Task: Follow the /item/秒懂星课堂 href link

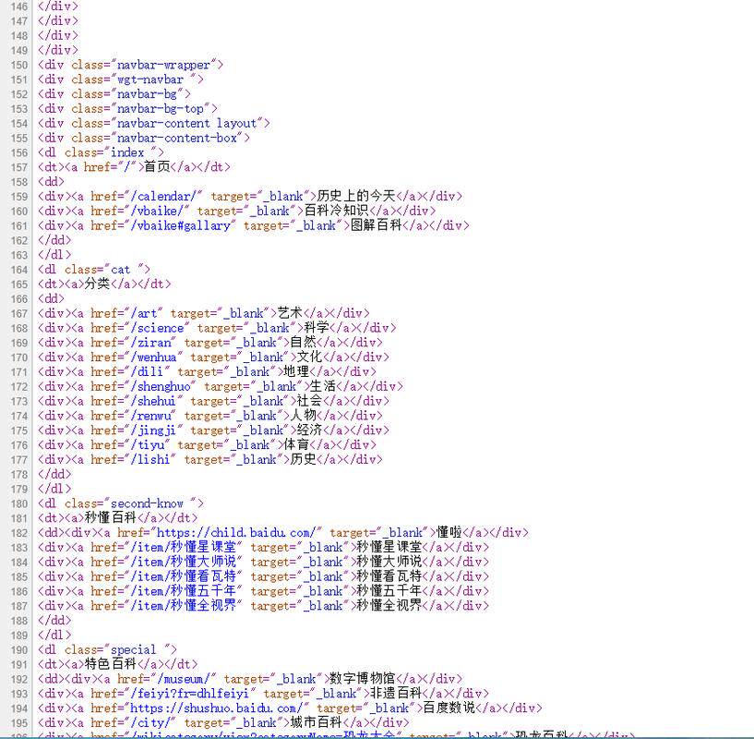Action: (x=184, y=548)
